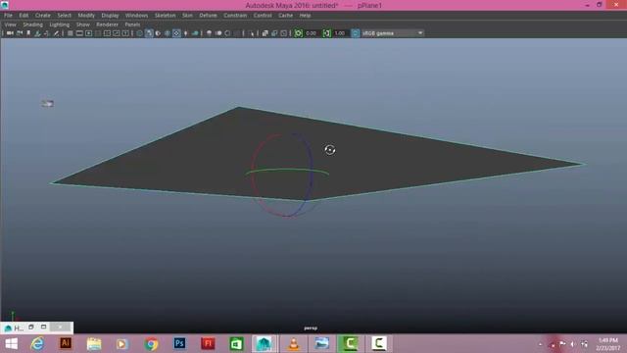
Task: Open the green Store taskbar icon
Action: pyautogui.click(x=236, y=343)
